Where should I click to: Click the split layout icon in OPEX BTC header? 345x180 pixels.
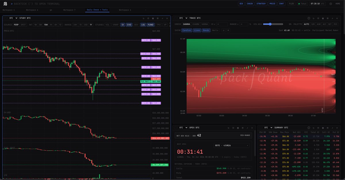(233, 128)
